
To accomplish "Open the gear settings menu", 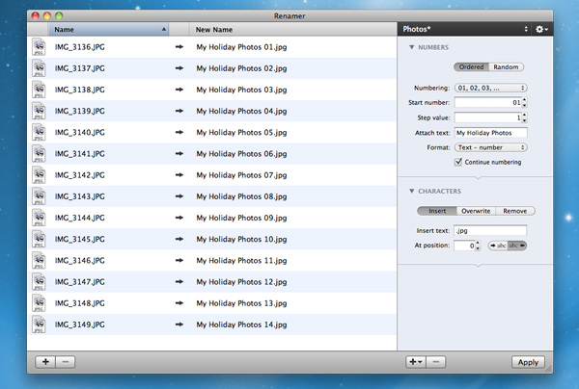I will (x=541, y=29).
